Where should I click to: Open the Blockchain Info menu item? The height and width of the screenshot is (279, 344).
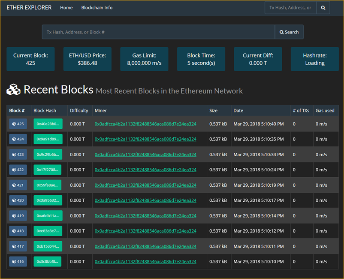pyautogui.click(x=97, y=8)
